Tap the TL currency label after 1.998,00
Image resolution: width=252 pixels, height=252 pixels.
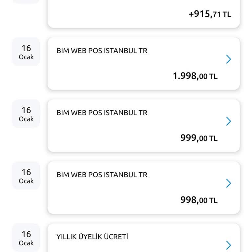coord(213,77)
